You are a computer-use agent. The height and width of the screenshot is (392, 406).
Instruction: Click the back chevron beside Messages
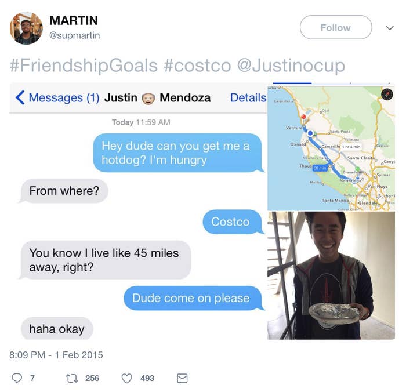(20, 97)
